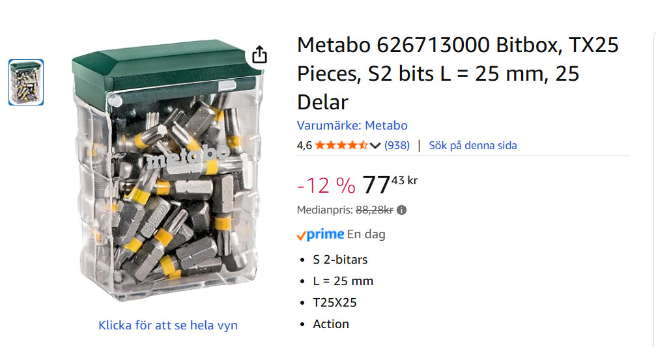Click the Metabo 626713000 Bitbox product title
The image size is (656, 347).
click(457, 73)
